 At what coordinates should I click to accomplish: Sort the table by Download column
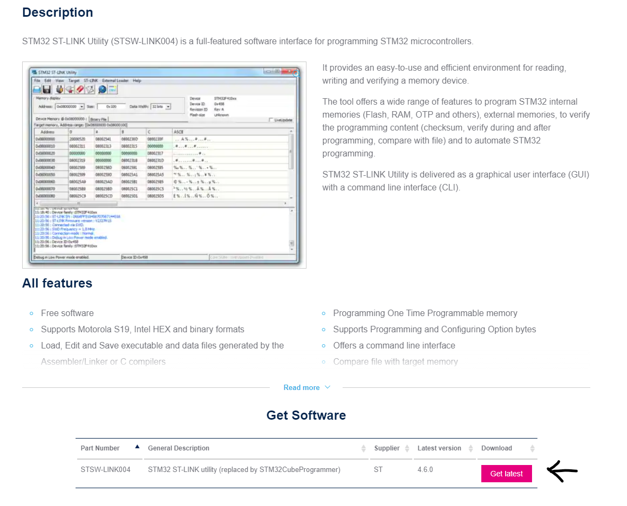pos(532,448)
